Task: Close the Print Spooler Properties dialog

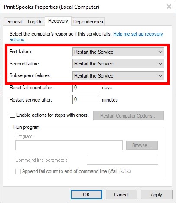Action: [169, 7]
